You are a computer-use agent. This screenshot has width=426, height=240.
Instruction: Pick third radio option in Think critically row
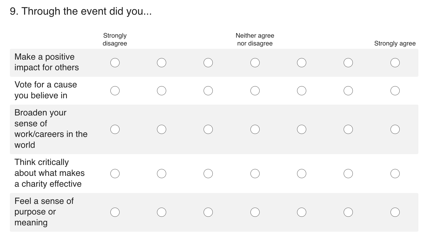(x=208, y=174)
